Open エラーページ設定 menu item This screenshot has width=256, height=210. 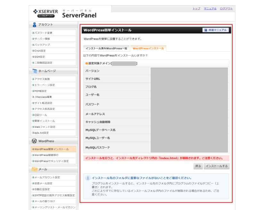tap(53, 85)
